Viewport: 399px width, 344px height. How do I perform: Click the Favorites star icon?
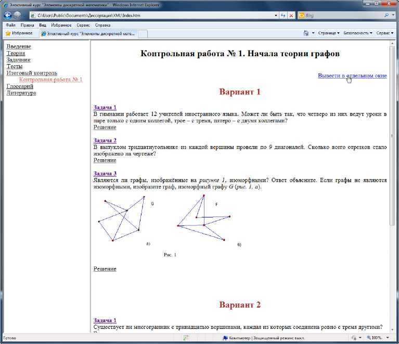(x=8, y=33)
